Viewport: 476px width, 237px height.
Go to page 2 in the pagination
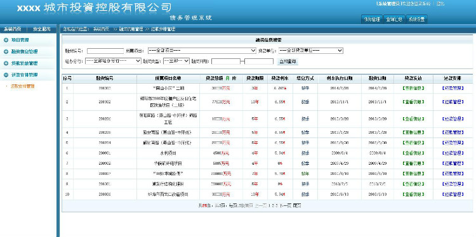[x=273, y=205]
